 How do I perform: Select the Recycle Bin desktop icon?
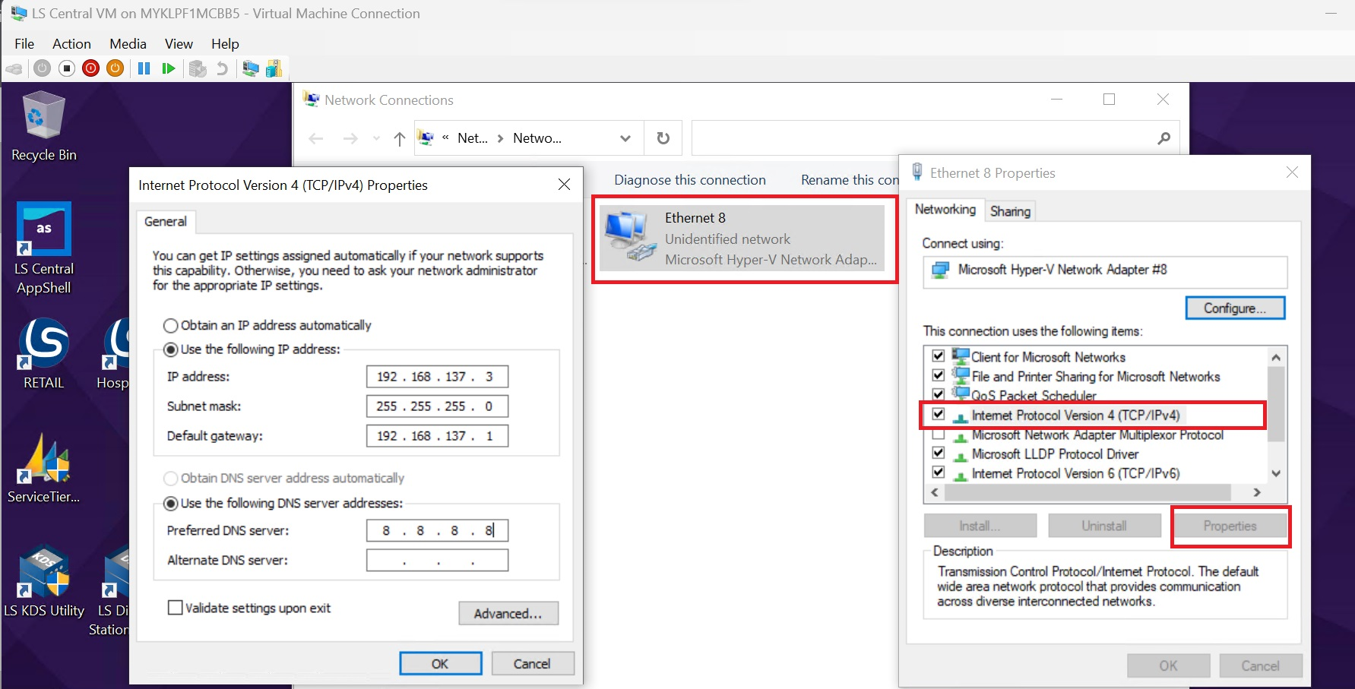click(x=44, y=126)
